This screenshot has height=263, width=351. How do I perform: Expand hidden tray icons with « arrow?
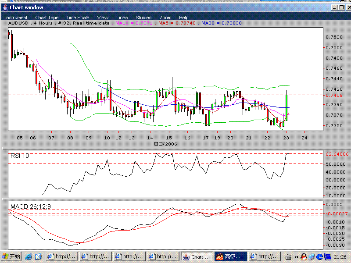[297, 257]
